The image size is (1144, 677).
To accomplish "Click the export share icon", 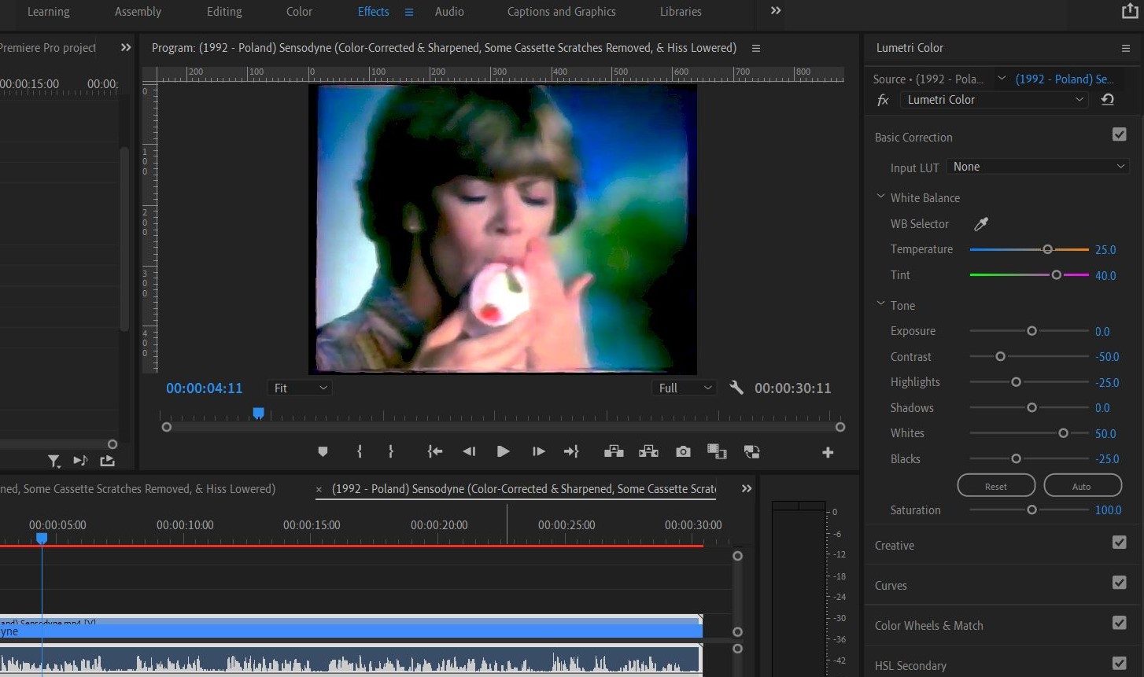I will tap(1129, 11).
